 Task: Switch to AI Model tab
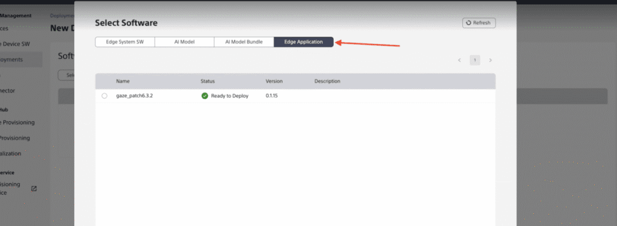184,42
